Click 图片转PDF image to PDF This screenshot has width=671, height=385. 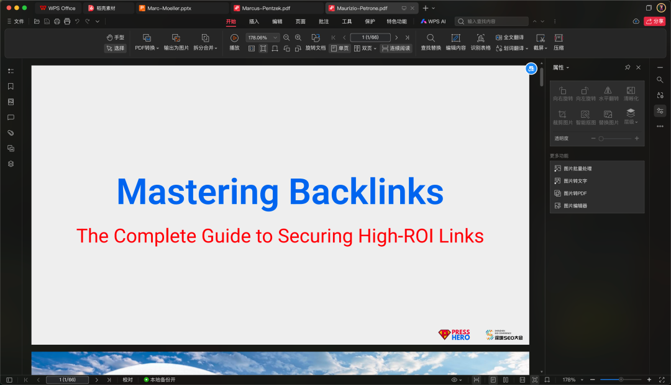coord(597,193)
